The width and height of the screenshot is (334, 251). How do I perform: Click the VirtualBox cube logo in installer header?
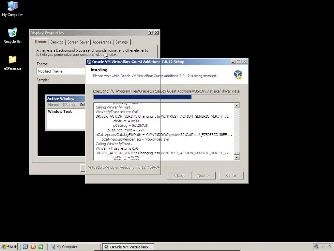(238, 75)
